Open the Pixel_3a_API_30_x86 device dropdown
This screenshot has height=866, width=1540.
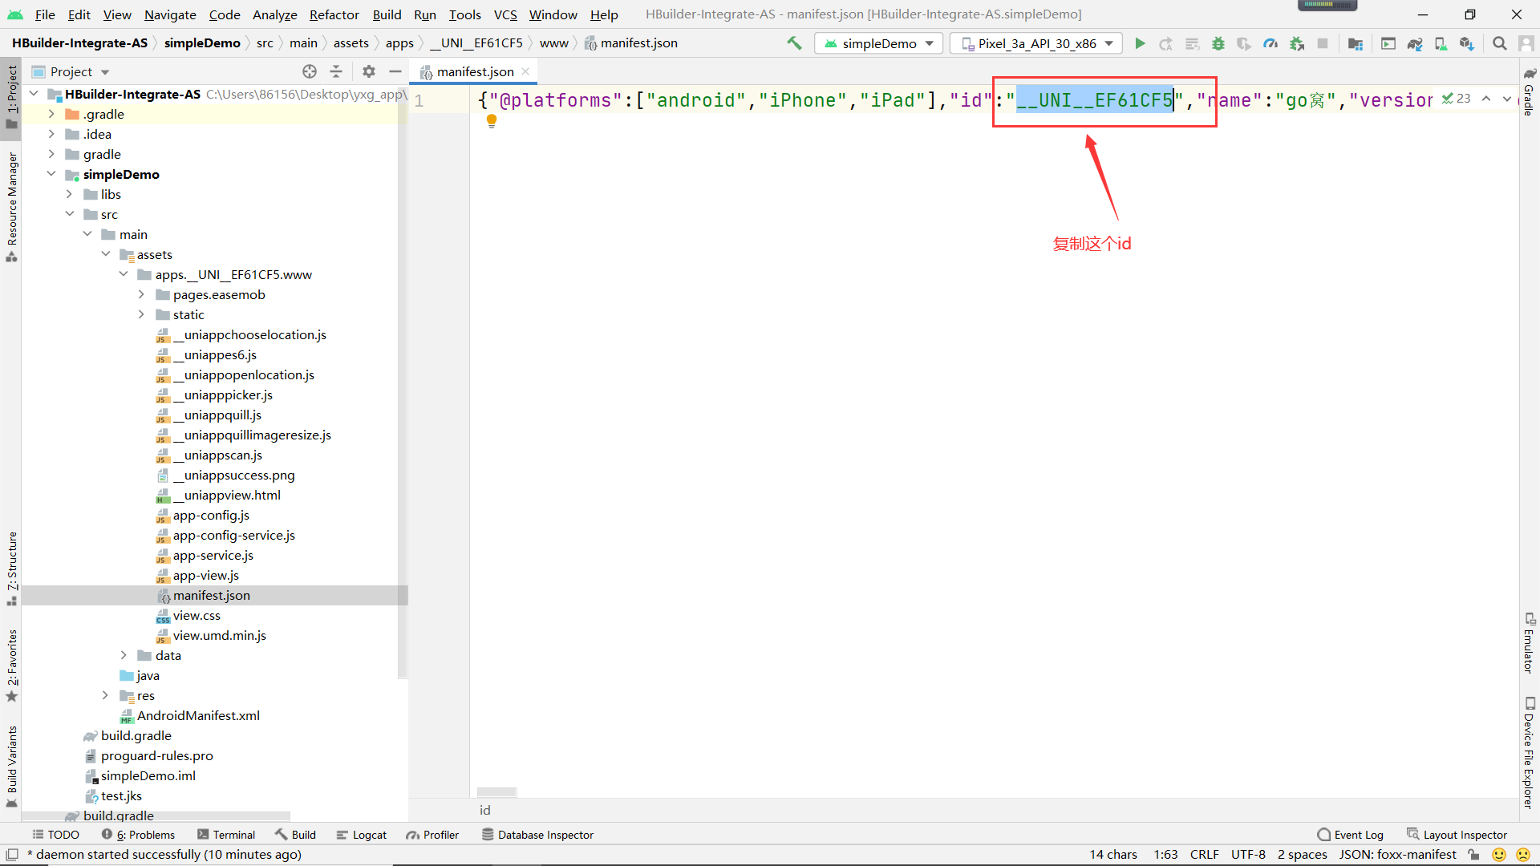click(x=1037, y=43)
